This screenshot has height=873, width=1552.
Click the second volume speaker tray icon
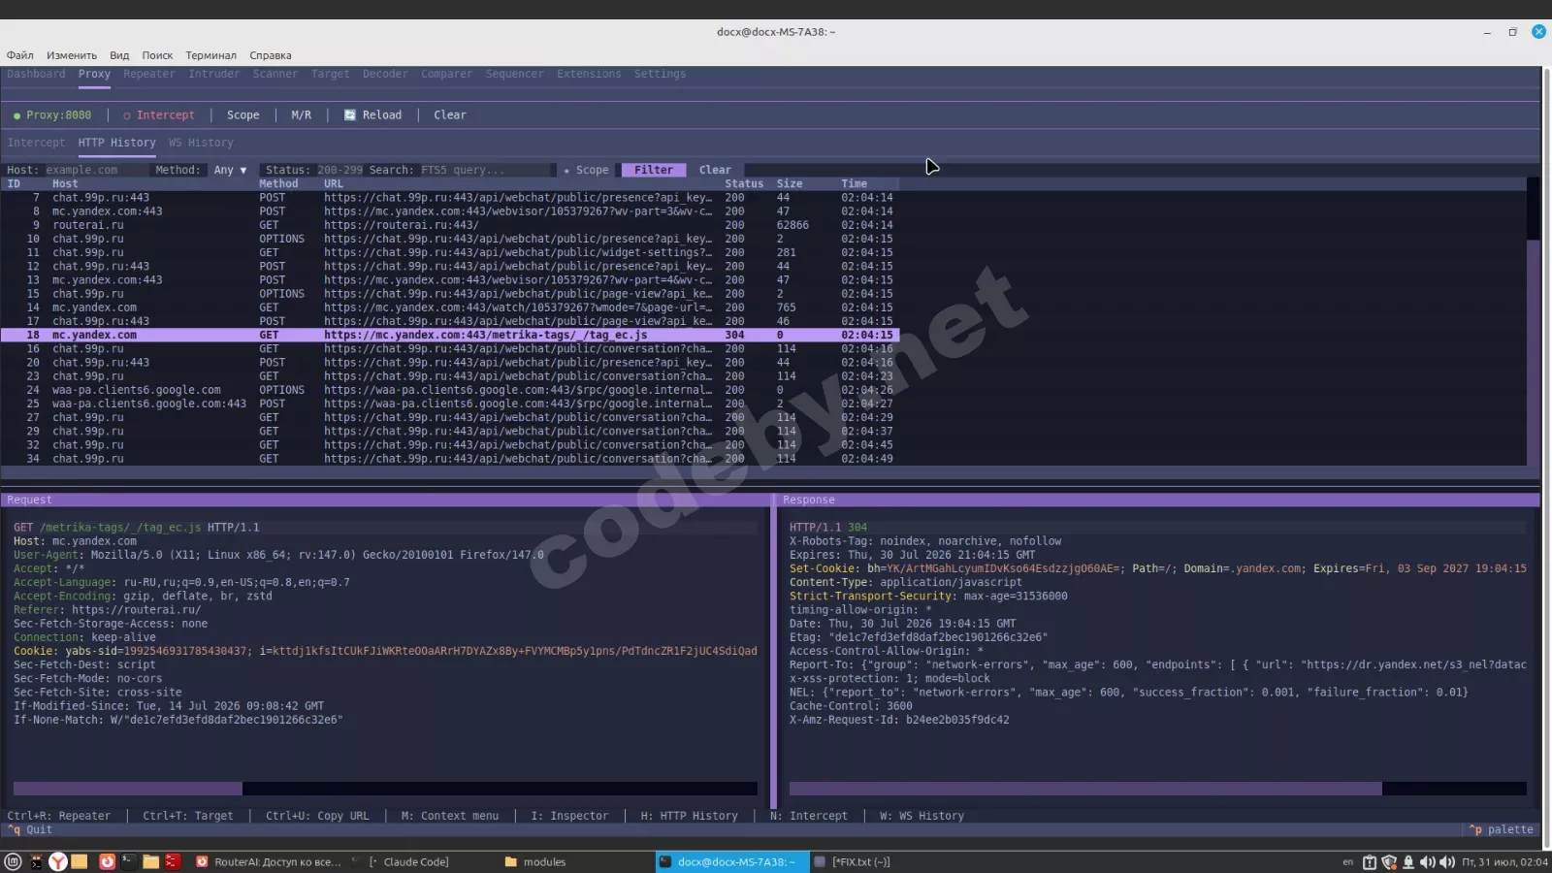[x=1447, y=861]
